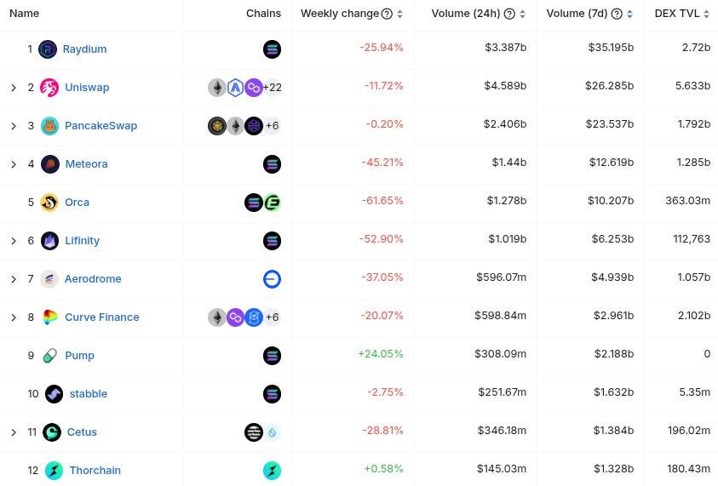Image resolution: width=718 pixels, height=486 pixels.
Task: Expand the Curve Finance row
Action: coord(14,317)
